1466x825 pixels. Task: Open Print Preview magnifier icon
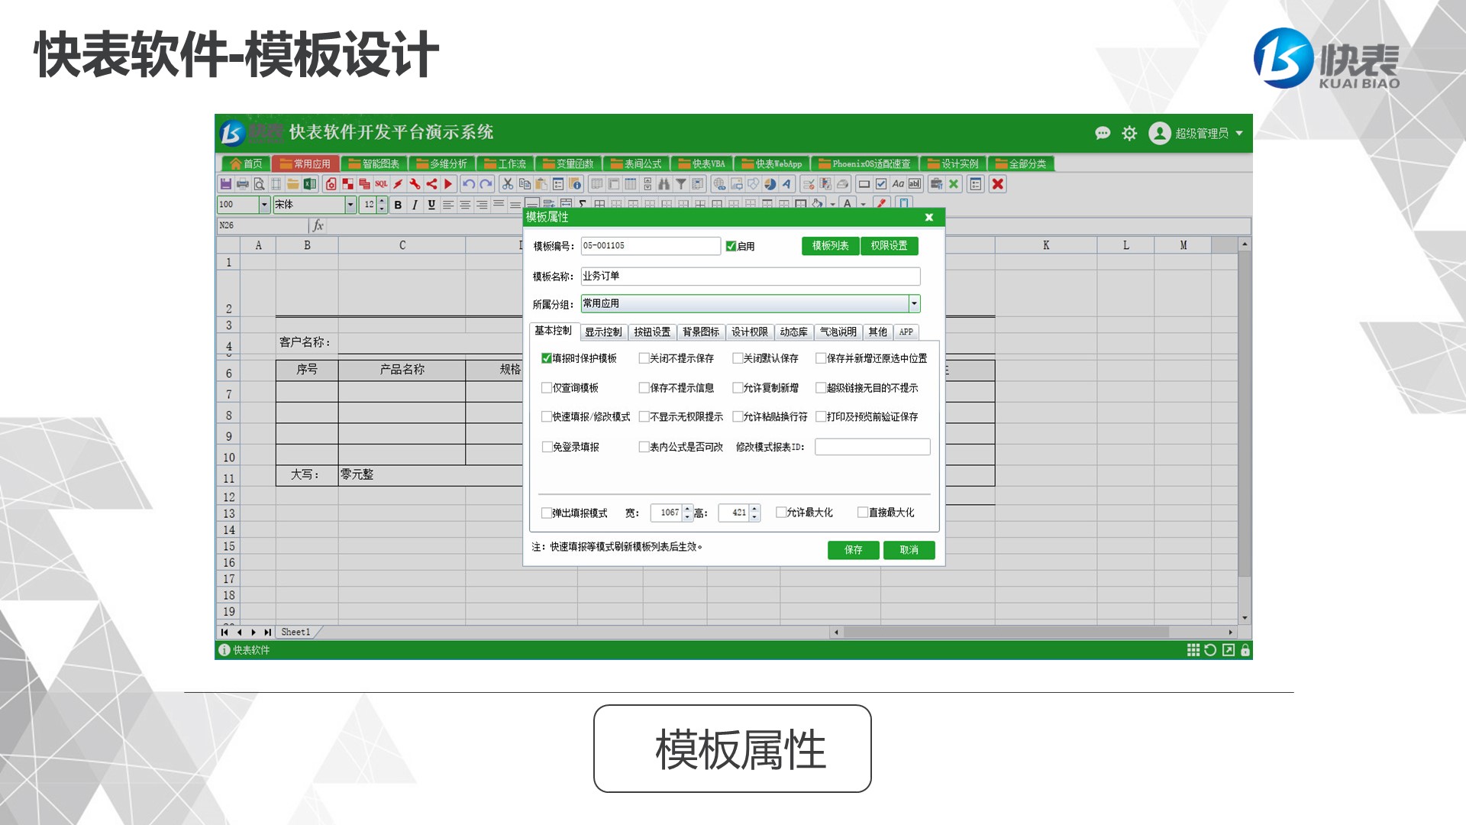(260, 184)
